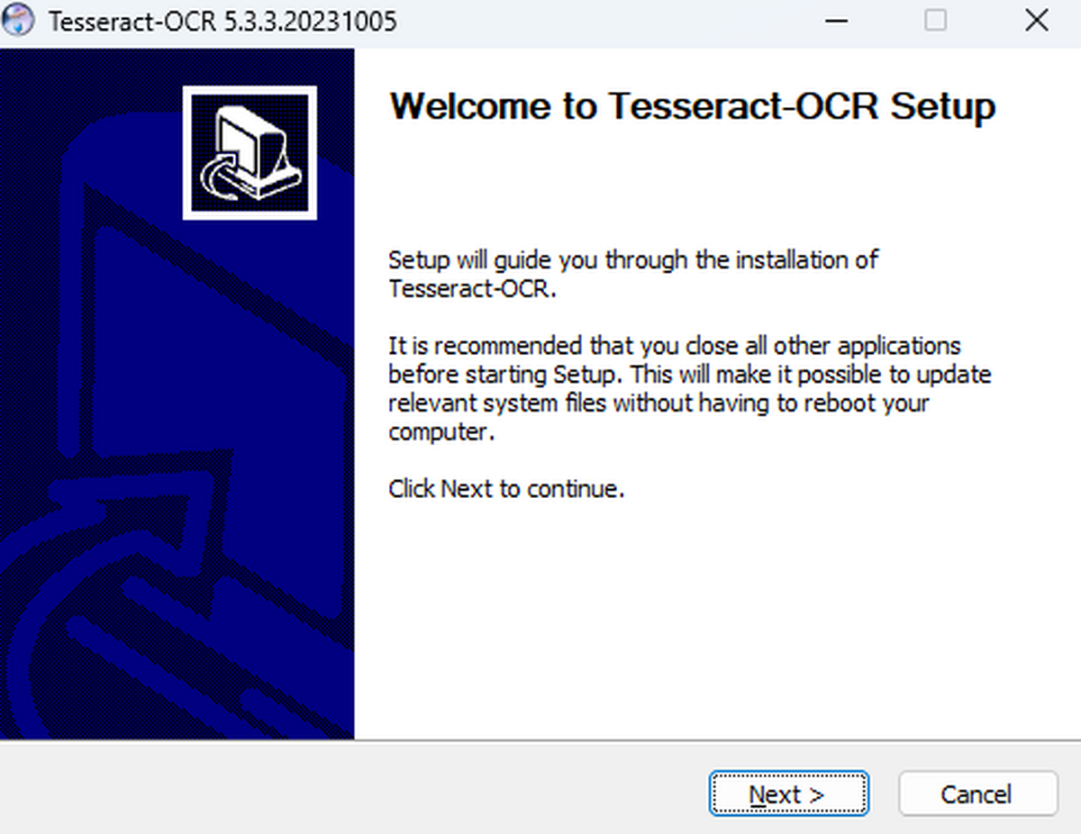Click the title text Tesseract-OCR 5.3.3.20231005
This screenshot has height=834, width=1081.
point(223,21)
